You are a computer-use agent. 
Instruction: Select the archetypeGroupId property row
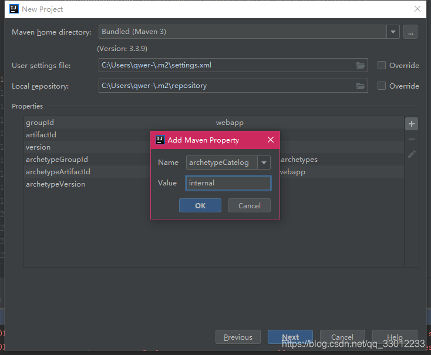214,160
